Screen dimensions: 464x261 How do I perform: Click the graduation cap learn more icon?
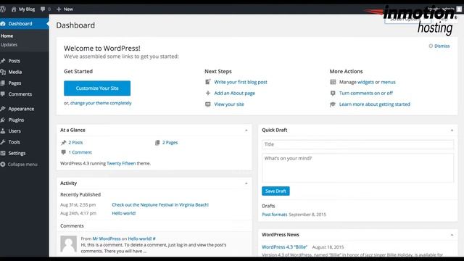tap(333, 104)
